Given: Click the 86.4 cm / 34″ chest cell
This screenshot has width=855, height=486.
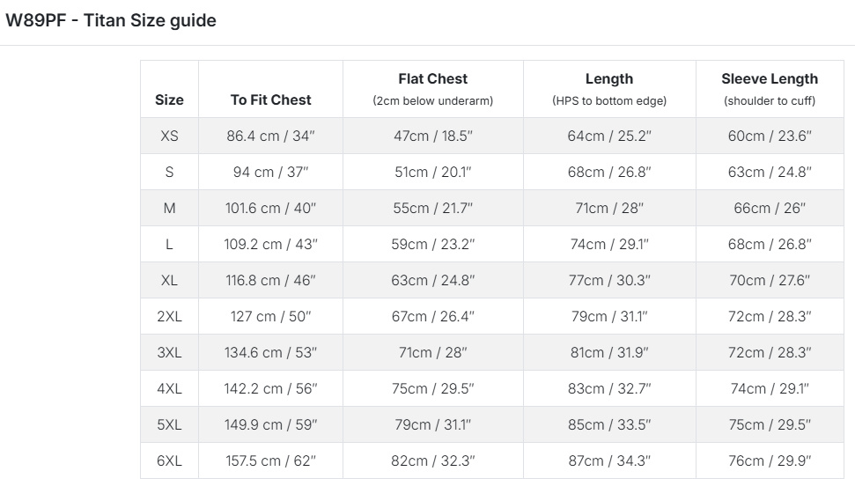Looking at the screenshot, I should tap(270, 136).
